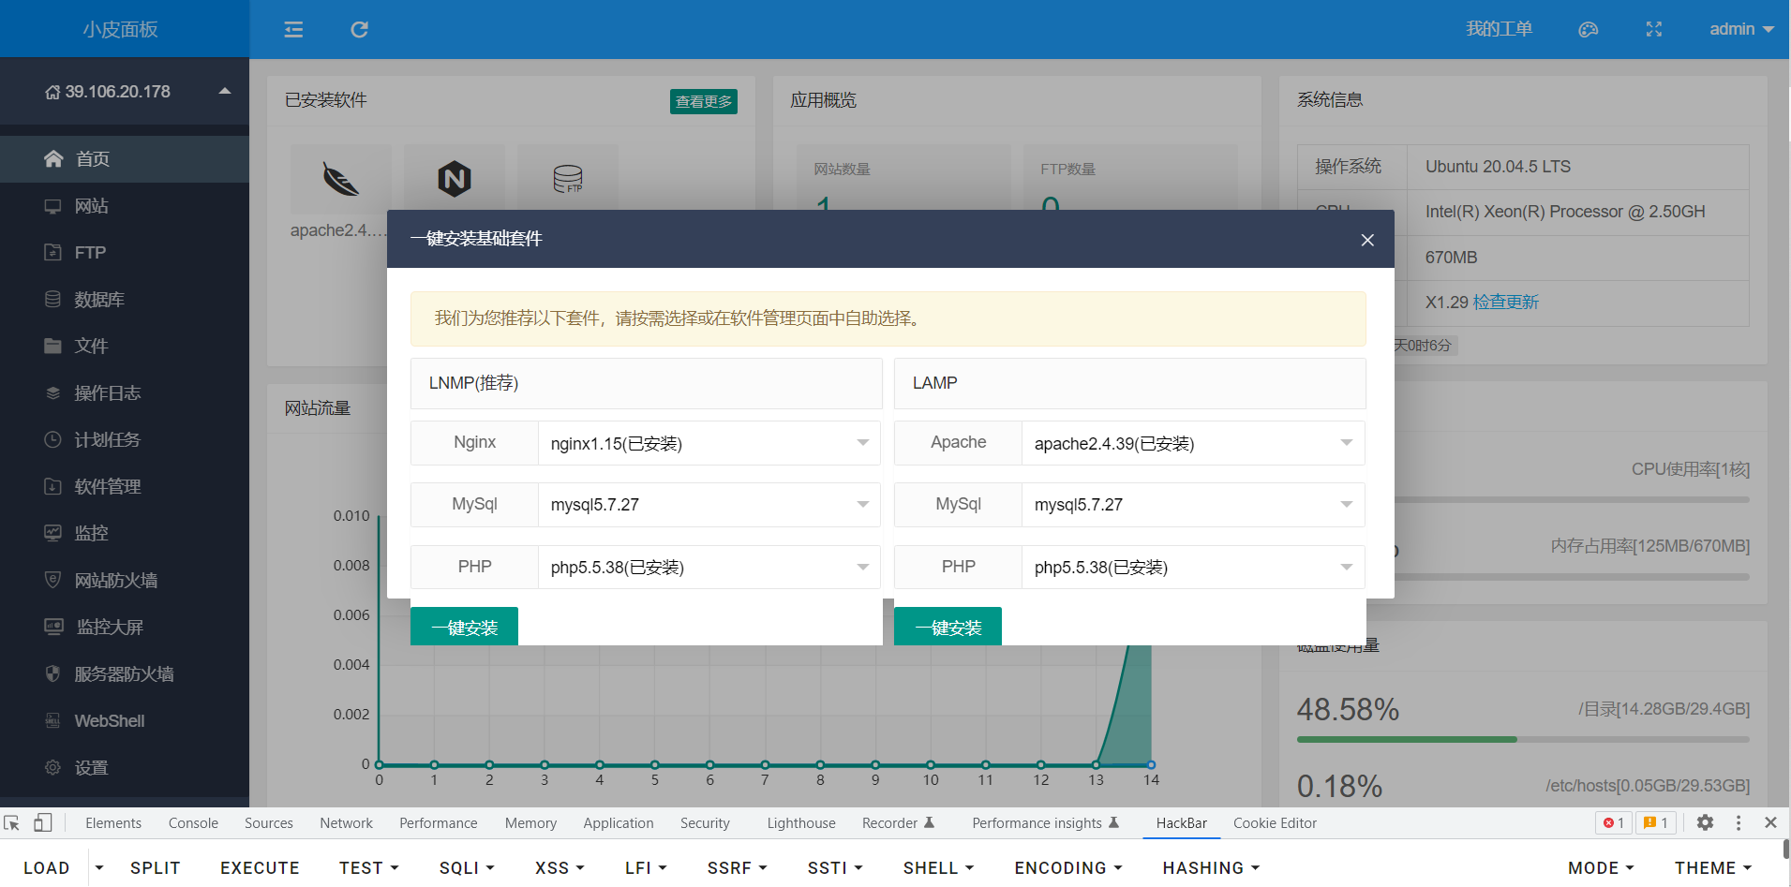Switch to DevTools Lighthouse tab
Image resolution: width=1791 pixels, height=887 pixels.
coord(801,822)
